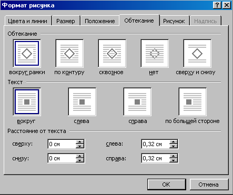Increase the 'снизу' distance with up arrow
This screenshot has width=233, height=195.
80,156
